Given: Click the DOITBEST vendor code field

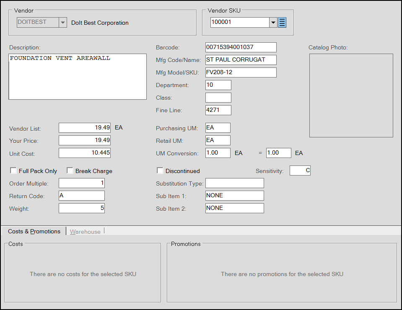Looking at the screenshot, I should [x=38, y=23].
